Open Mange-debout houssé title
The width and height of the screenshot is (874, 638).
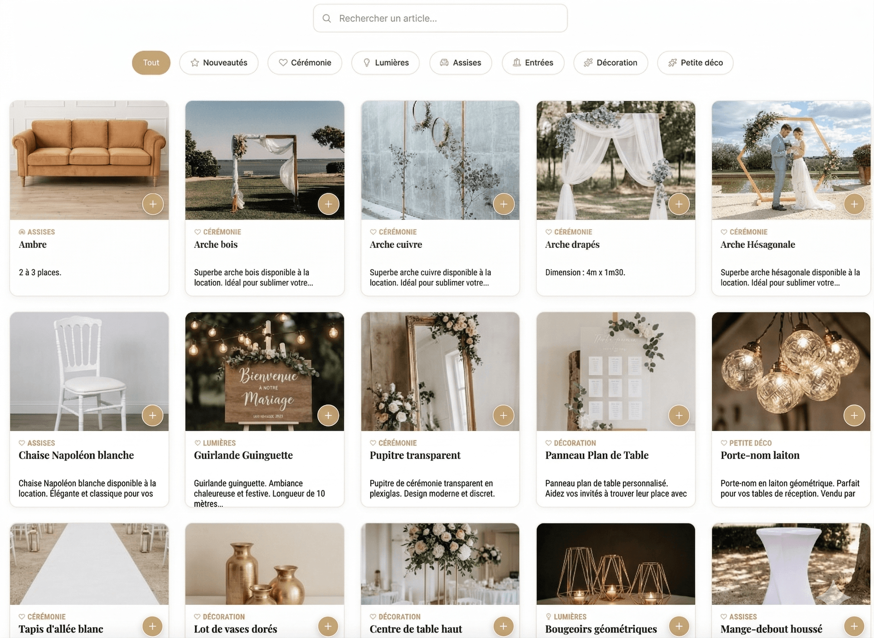coord(771,630)
